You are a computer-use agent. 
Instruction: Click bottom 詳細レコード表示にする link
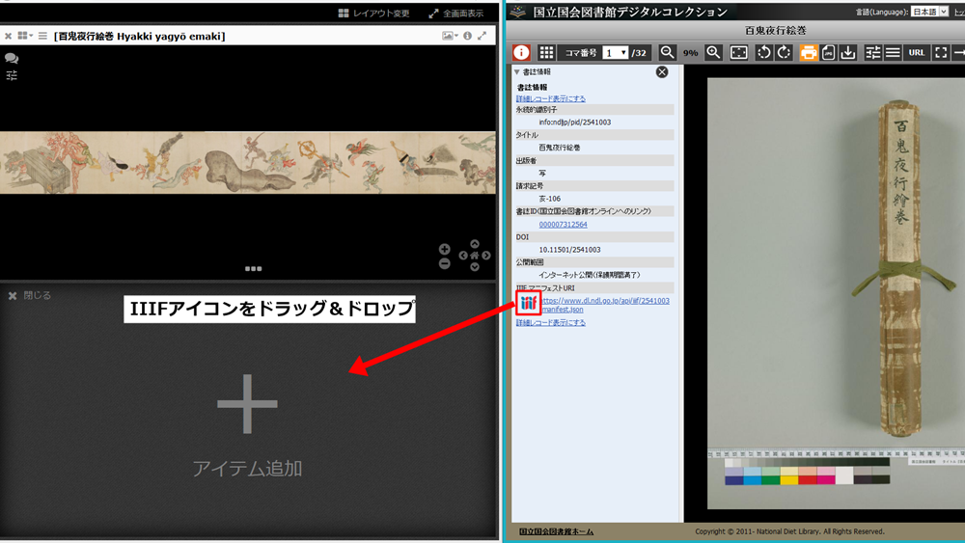point(551,322)
